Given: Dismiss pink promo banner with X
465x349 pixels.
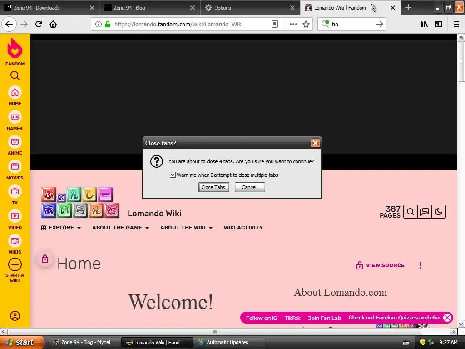Looking at the screenshot, I should pos(447,318).
